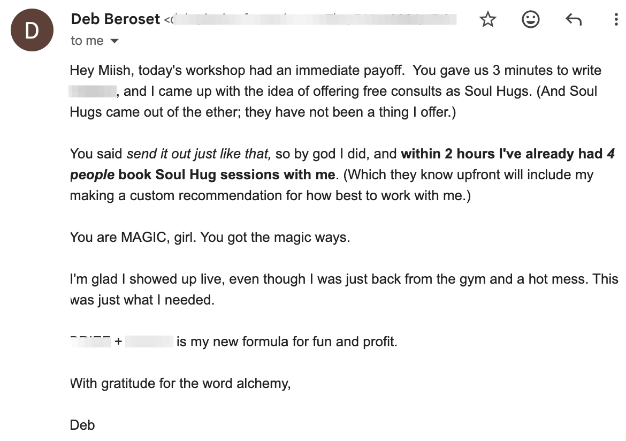The image size is (626, 441).
Task: Click the bold "within 2 hours" text
Action: coord(445,154)
